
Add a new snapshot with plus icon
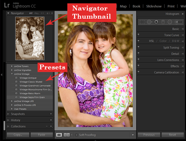pos(51,114)
